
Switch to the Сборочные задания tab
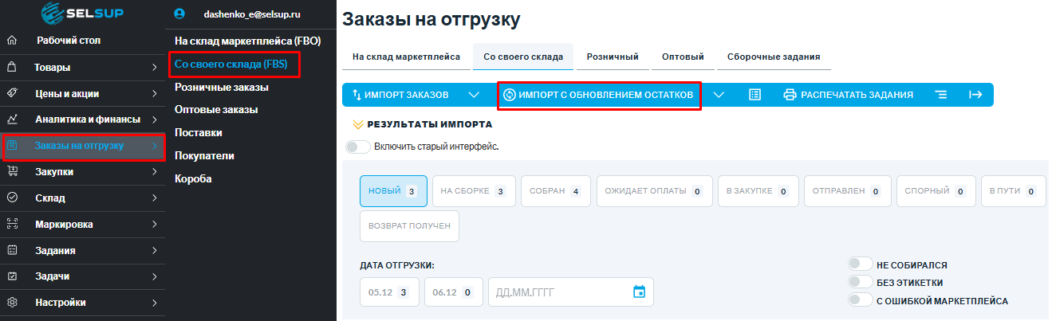[x=773, y=57]
